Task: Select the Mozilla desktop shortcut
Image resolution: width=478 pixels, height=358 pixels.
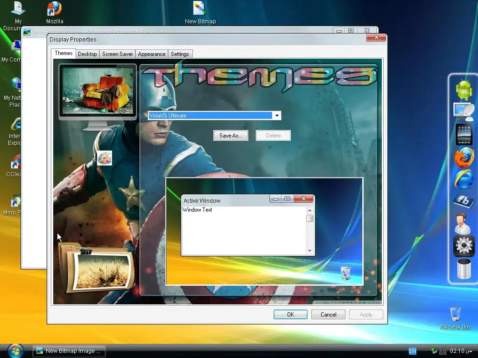Action: [55, 13]
